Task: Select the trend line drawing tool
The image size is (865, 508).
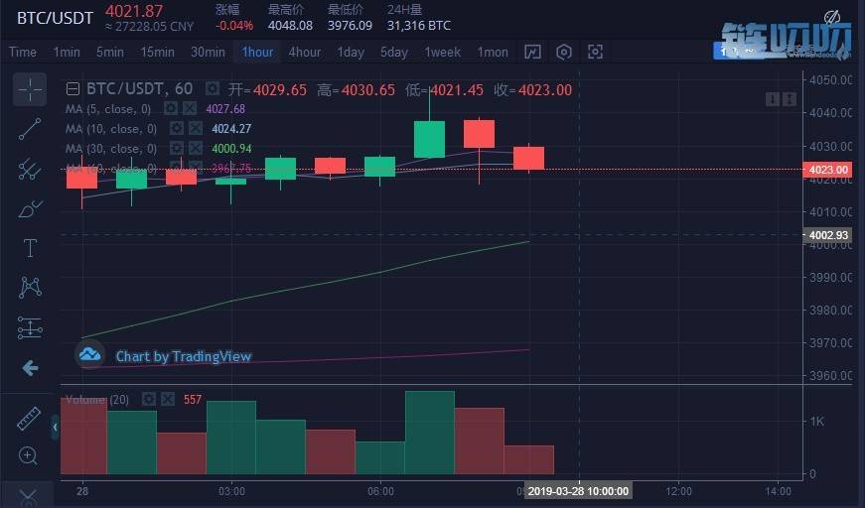Action: click(29, 129)
